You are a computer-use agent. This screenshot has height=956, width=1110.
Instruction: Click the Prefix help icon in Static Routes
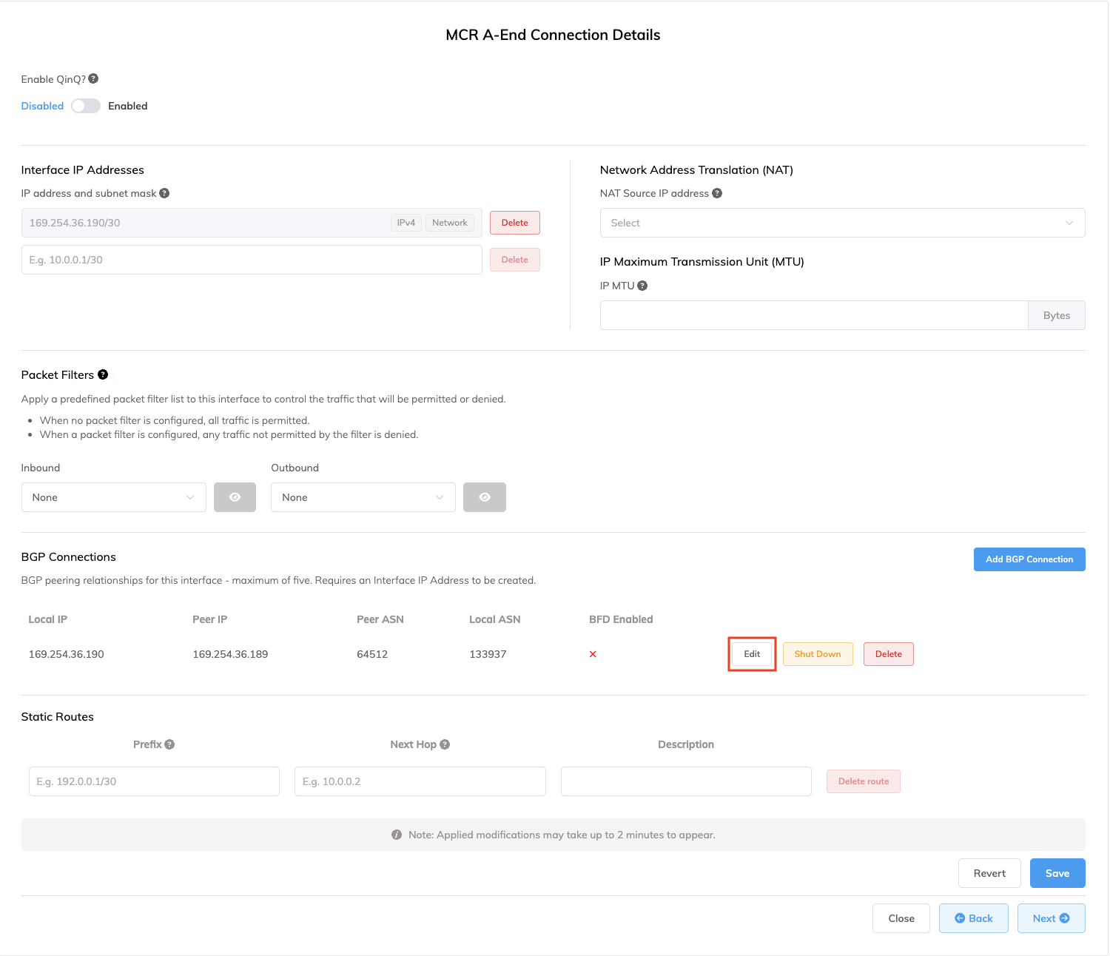(x=169, y=744)
